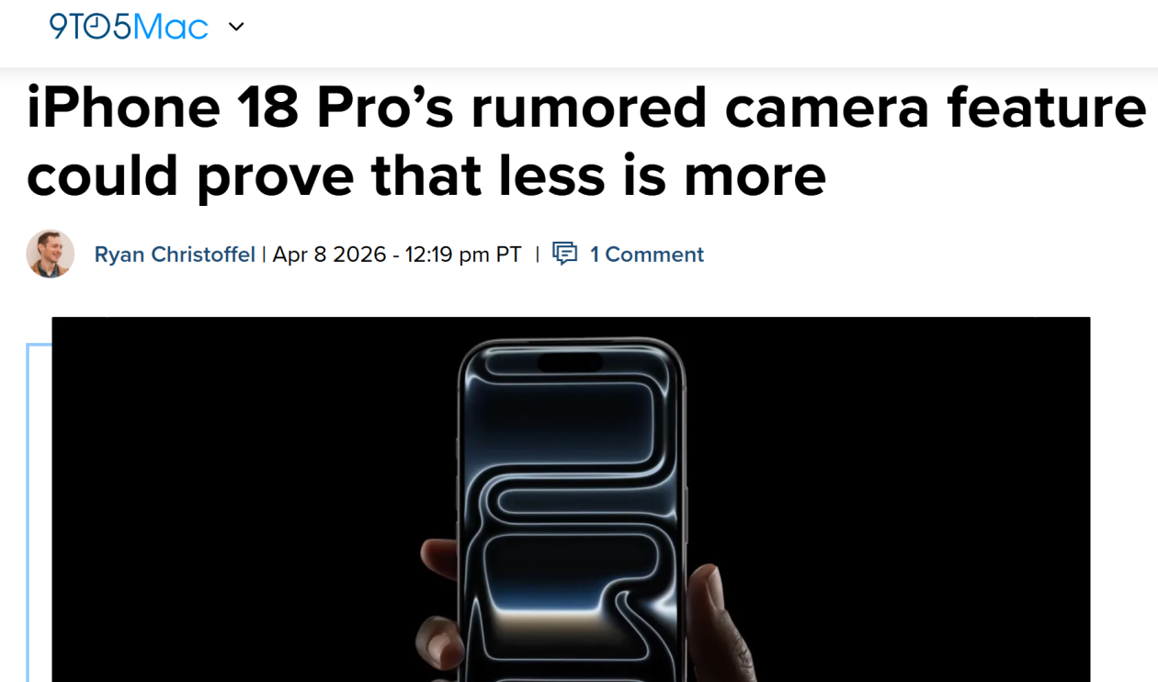Select the word Mac in site logo
Image resolution: width=1158 pixels, height=682 pixels.
click(x=171, y=27)
